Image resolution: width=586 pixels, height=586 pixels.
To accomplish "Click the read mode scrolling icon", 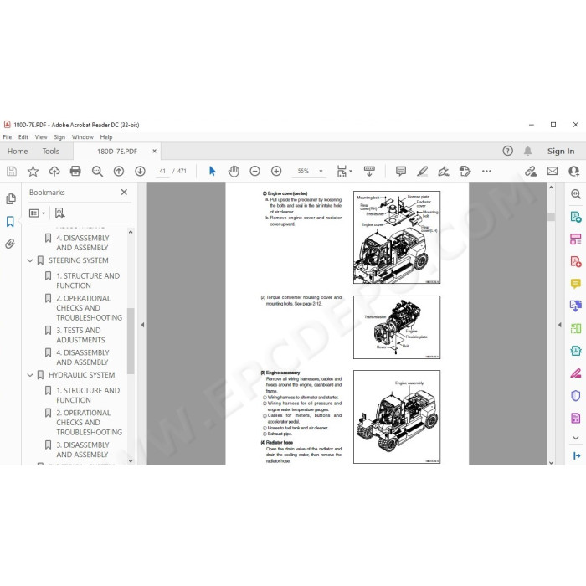I will point(369,171).
